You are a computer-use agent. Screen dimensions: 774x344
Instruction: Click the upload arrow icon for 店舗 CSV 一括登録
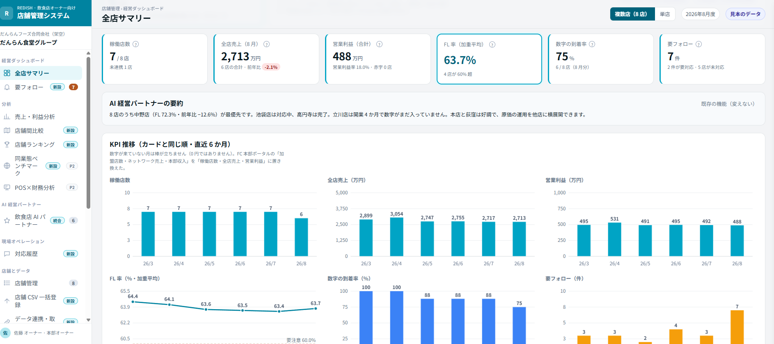[7, 301]
